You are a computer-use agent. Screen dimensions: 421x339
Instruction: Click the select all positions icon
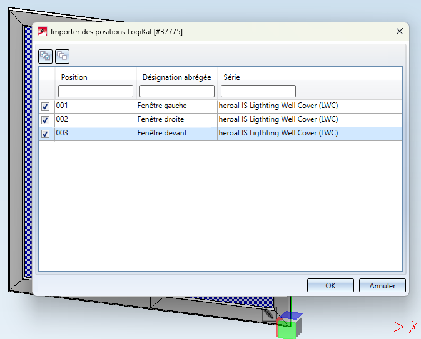pyautogui.click(x=46, y=56)
